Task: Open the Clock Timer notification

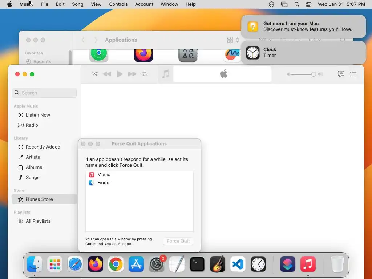Action: pyautogui.click(x=303, y=52)
